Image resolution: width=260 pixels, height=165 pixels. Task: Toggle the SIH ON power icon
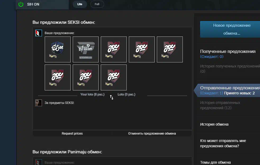[x=21, y=4]
